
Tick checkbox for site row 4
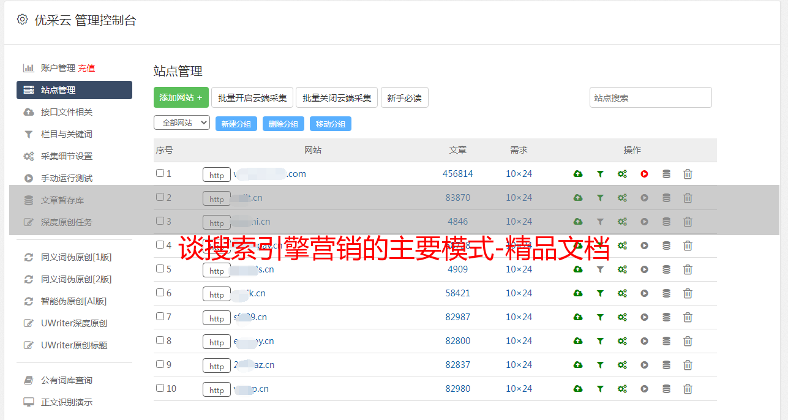160,245
